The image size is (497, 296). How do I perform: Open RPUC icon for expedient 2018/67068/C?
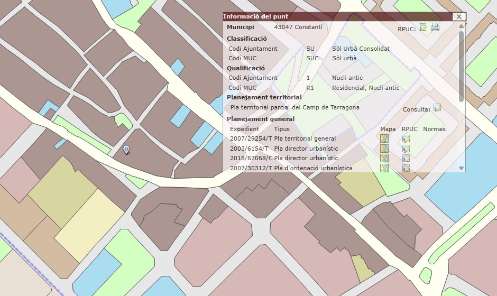[x=406, y=158]
